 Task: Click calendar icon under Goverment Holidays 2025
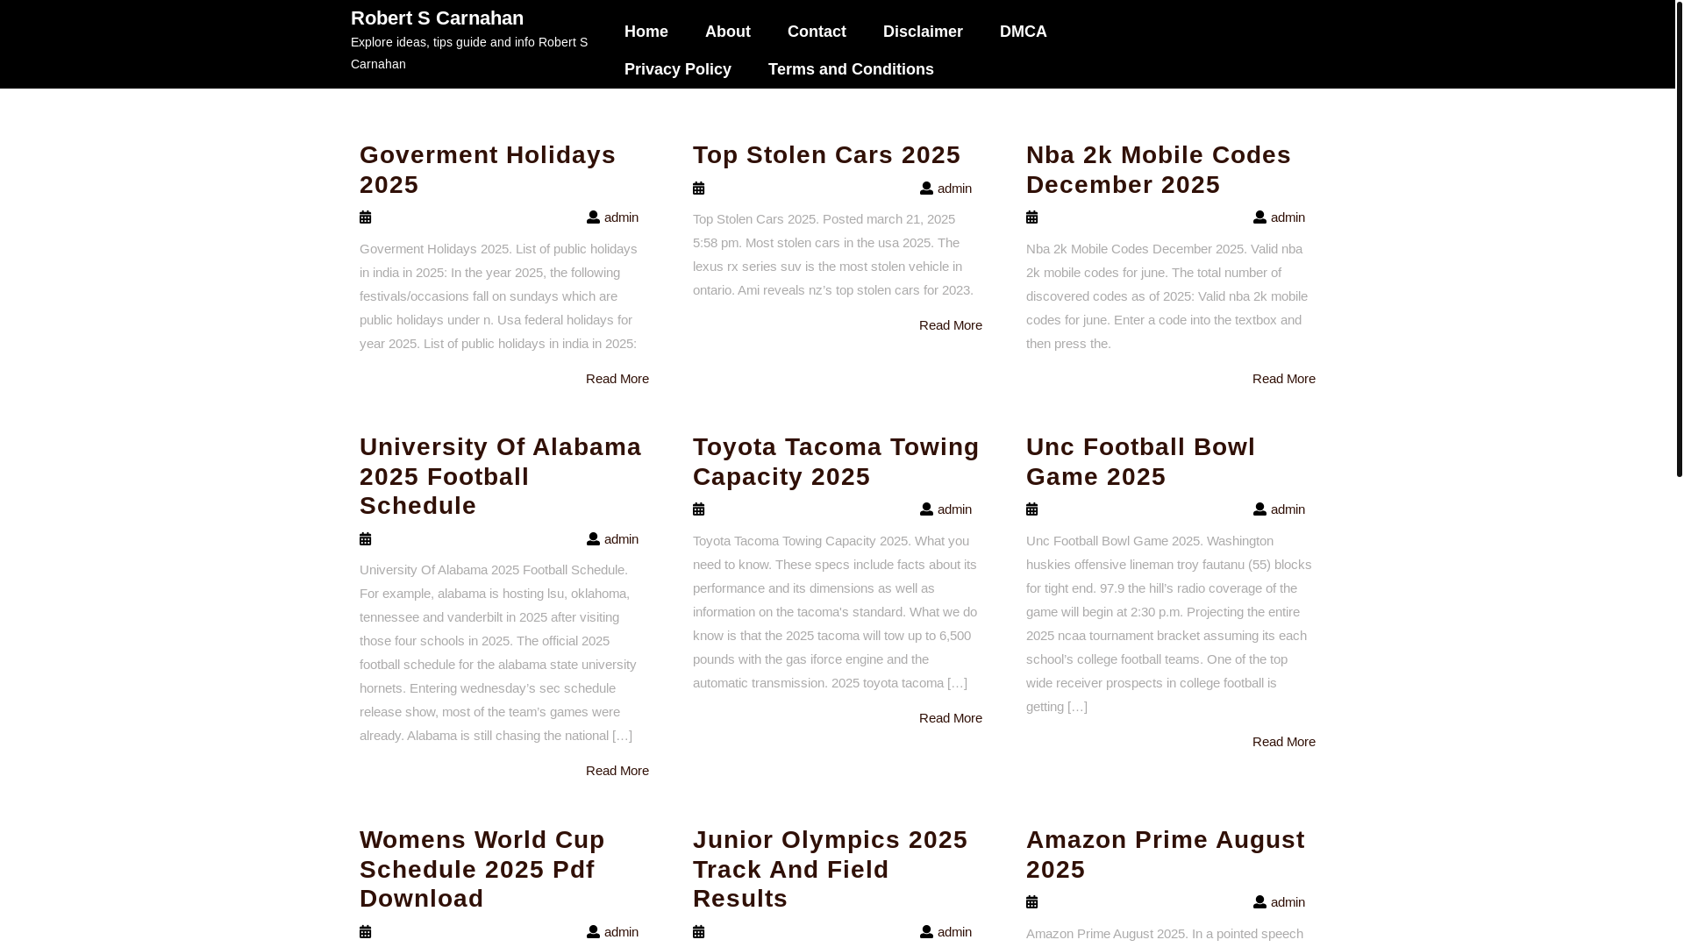366,217
